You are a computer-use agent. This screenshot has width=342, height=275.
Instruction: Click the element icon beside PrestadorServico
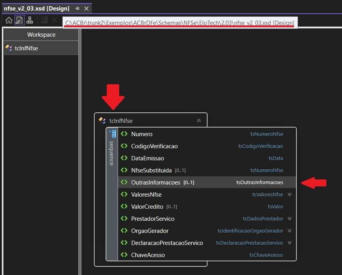[124, 218]
